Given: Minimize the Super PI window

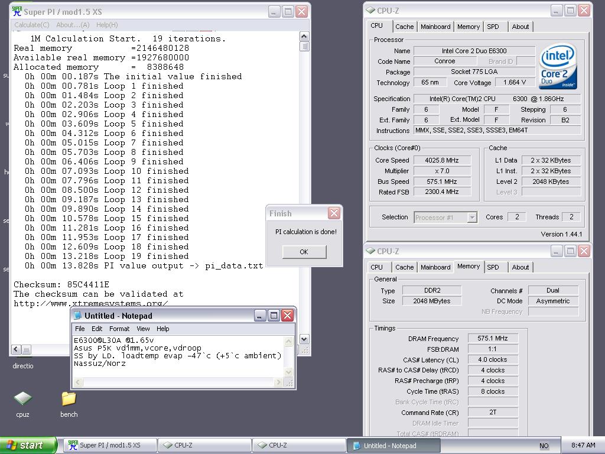Looking at the screenshot, I should [x=274, y=12].
